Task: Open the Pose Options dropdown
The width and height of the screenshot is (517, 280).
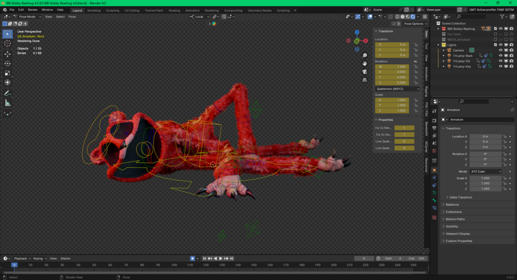Action: click(415, 24)
